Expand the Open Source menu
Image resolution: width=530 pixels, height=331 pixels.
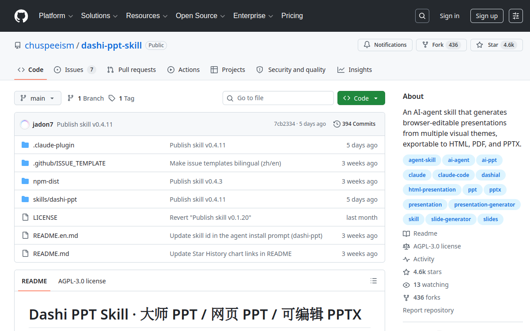coord(201,16)
